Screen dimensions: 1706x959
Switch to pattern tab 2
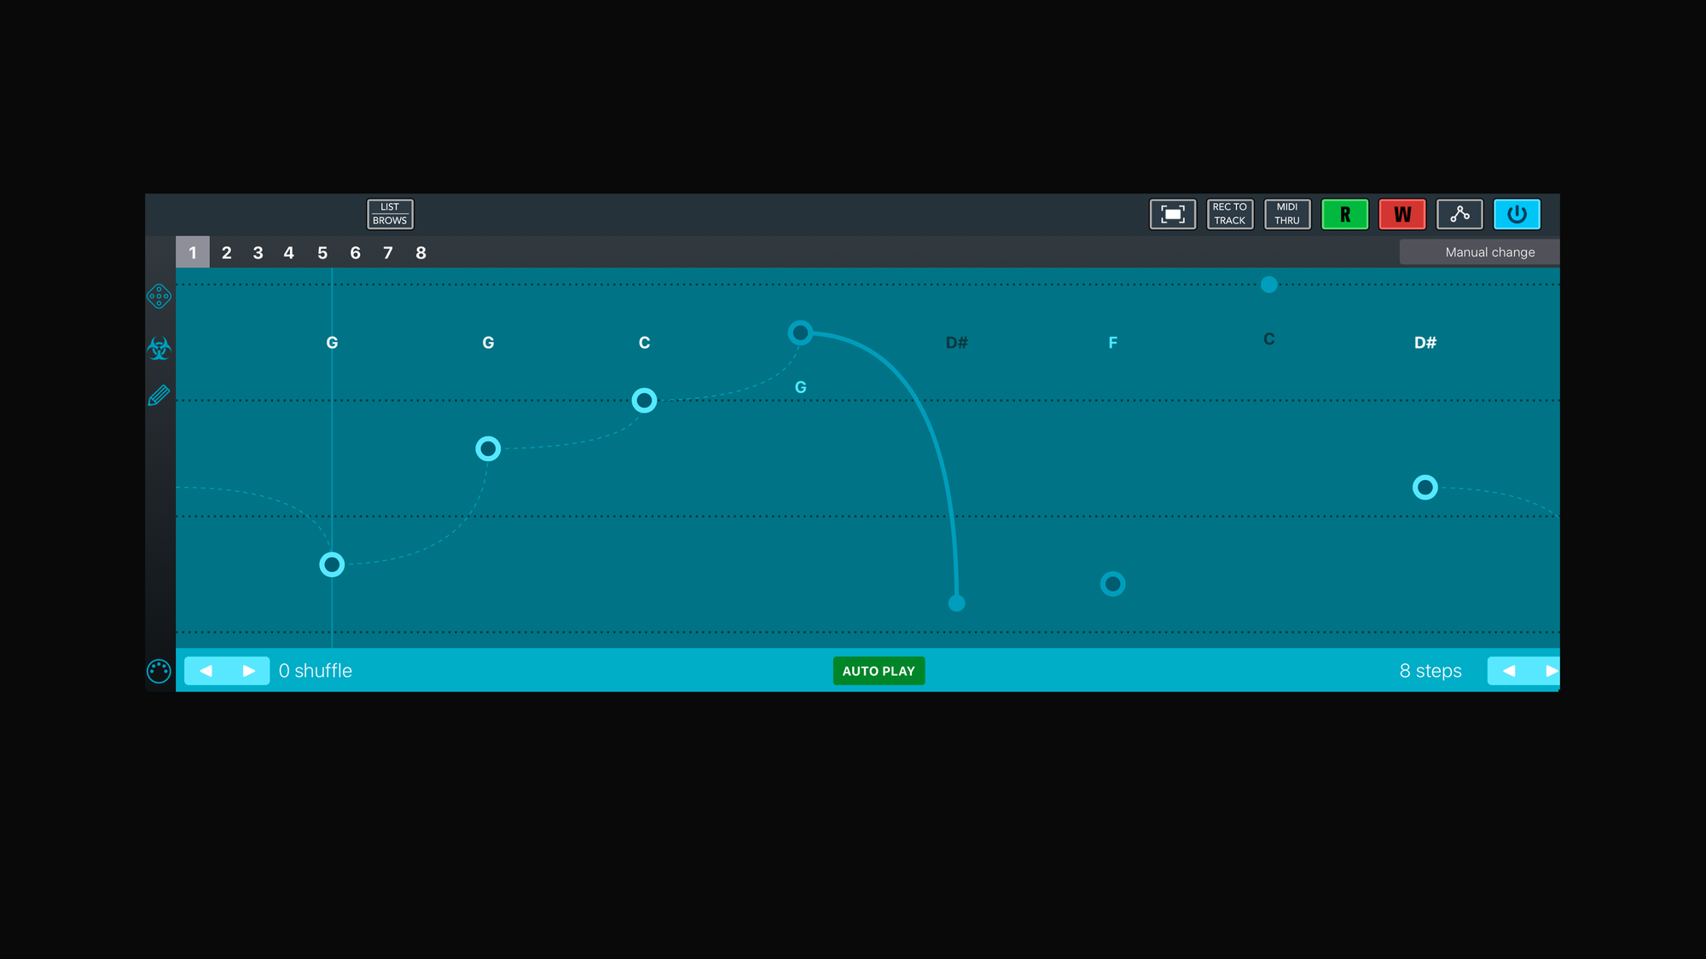(x=226, y=253)
